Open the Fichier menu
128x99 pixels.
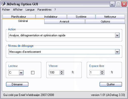(6, 10)
